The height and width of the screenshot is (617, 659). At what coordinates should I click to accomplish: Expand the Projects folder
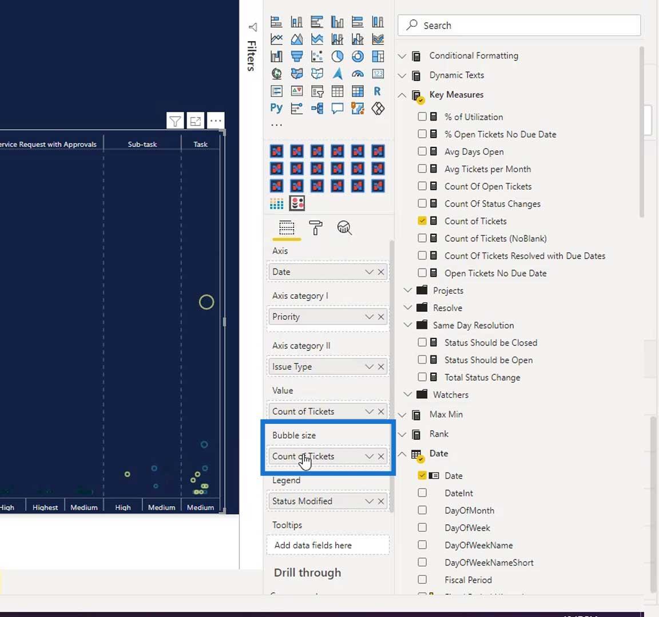click(407, 290)
